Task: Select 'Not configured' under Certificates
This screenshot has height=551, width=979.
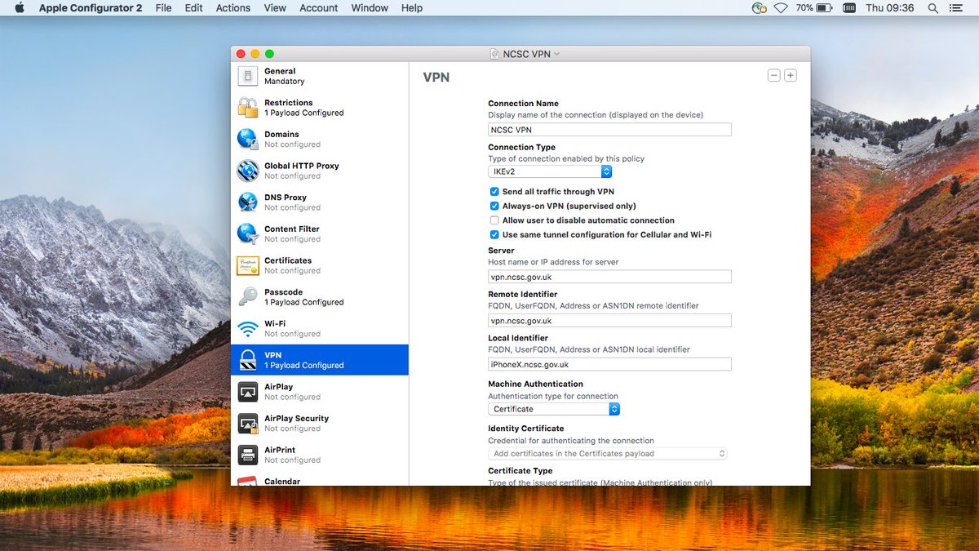Action: point(292,271)
